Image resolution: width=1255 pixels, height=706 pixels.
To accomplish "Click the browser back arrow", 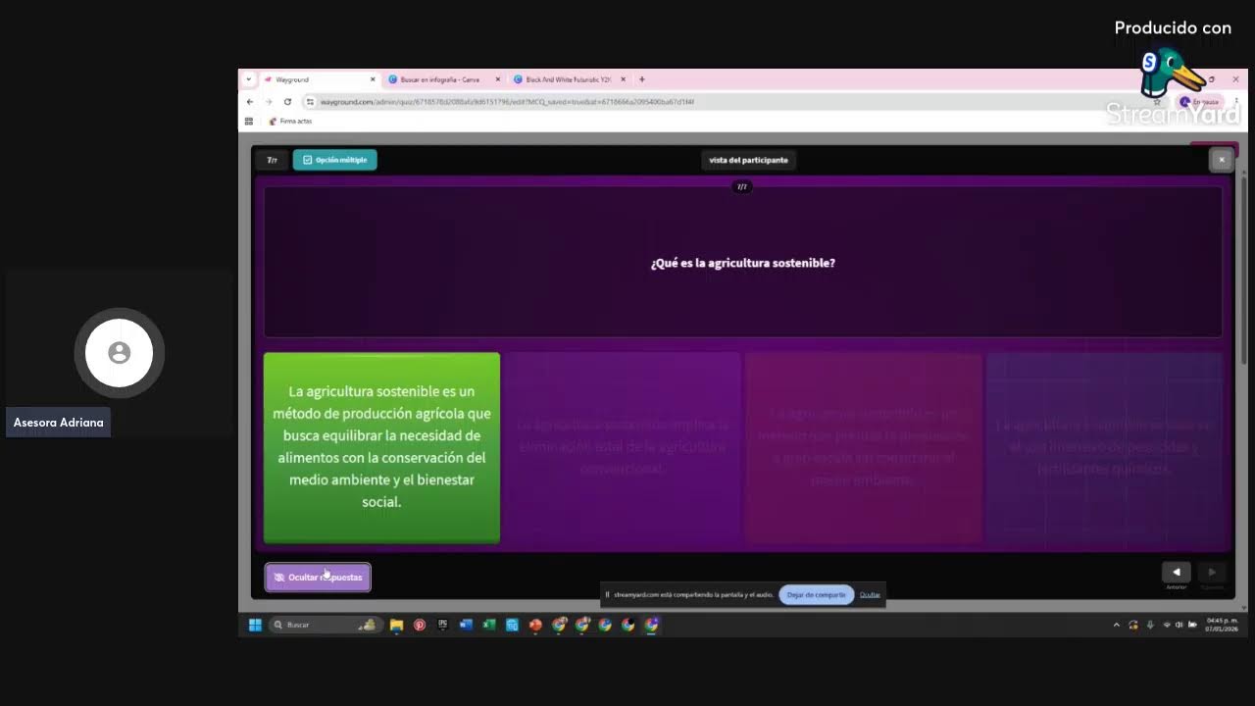I will pos(250,102).
